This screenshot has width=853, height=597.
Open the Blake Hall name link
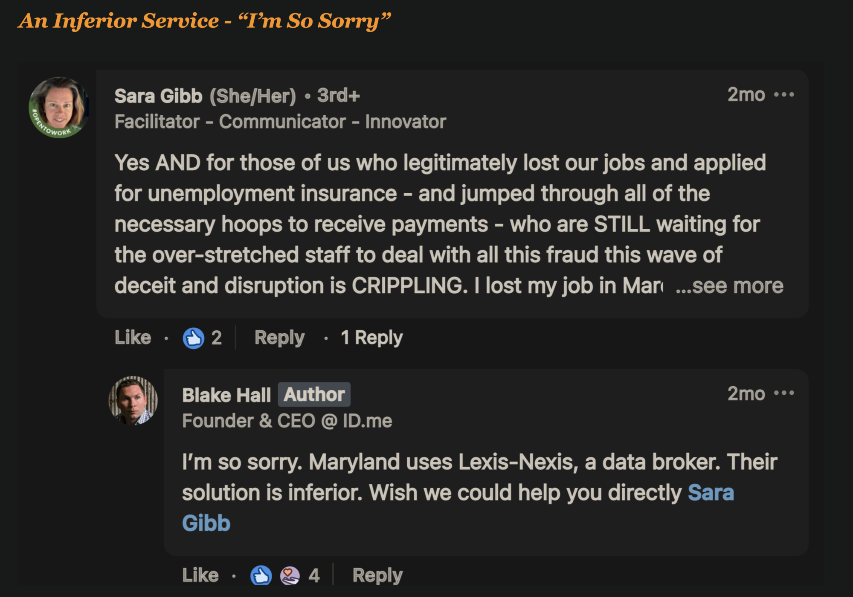tap(226, 395)
